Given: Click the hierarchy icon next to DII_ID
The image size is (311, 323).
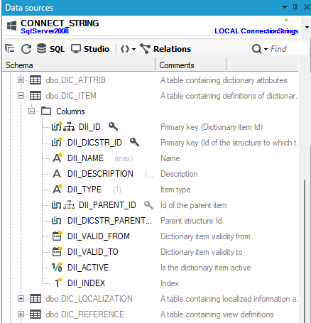Looking at the screenshot, I should tap(69, 127).
